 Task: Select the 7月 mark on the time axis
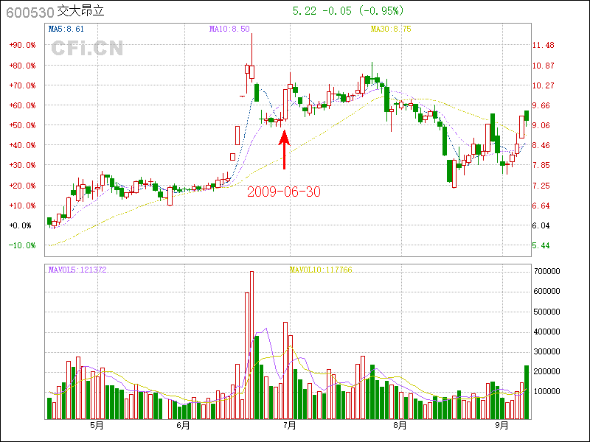(x=290, y=426)
